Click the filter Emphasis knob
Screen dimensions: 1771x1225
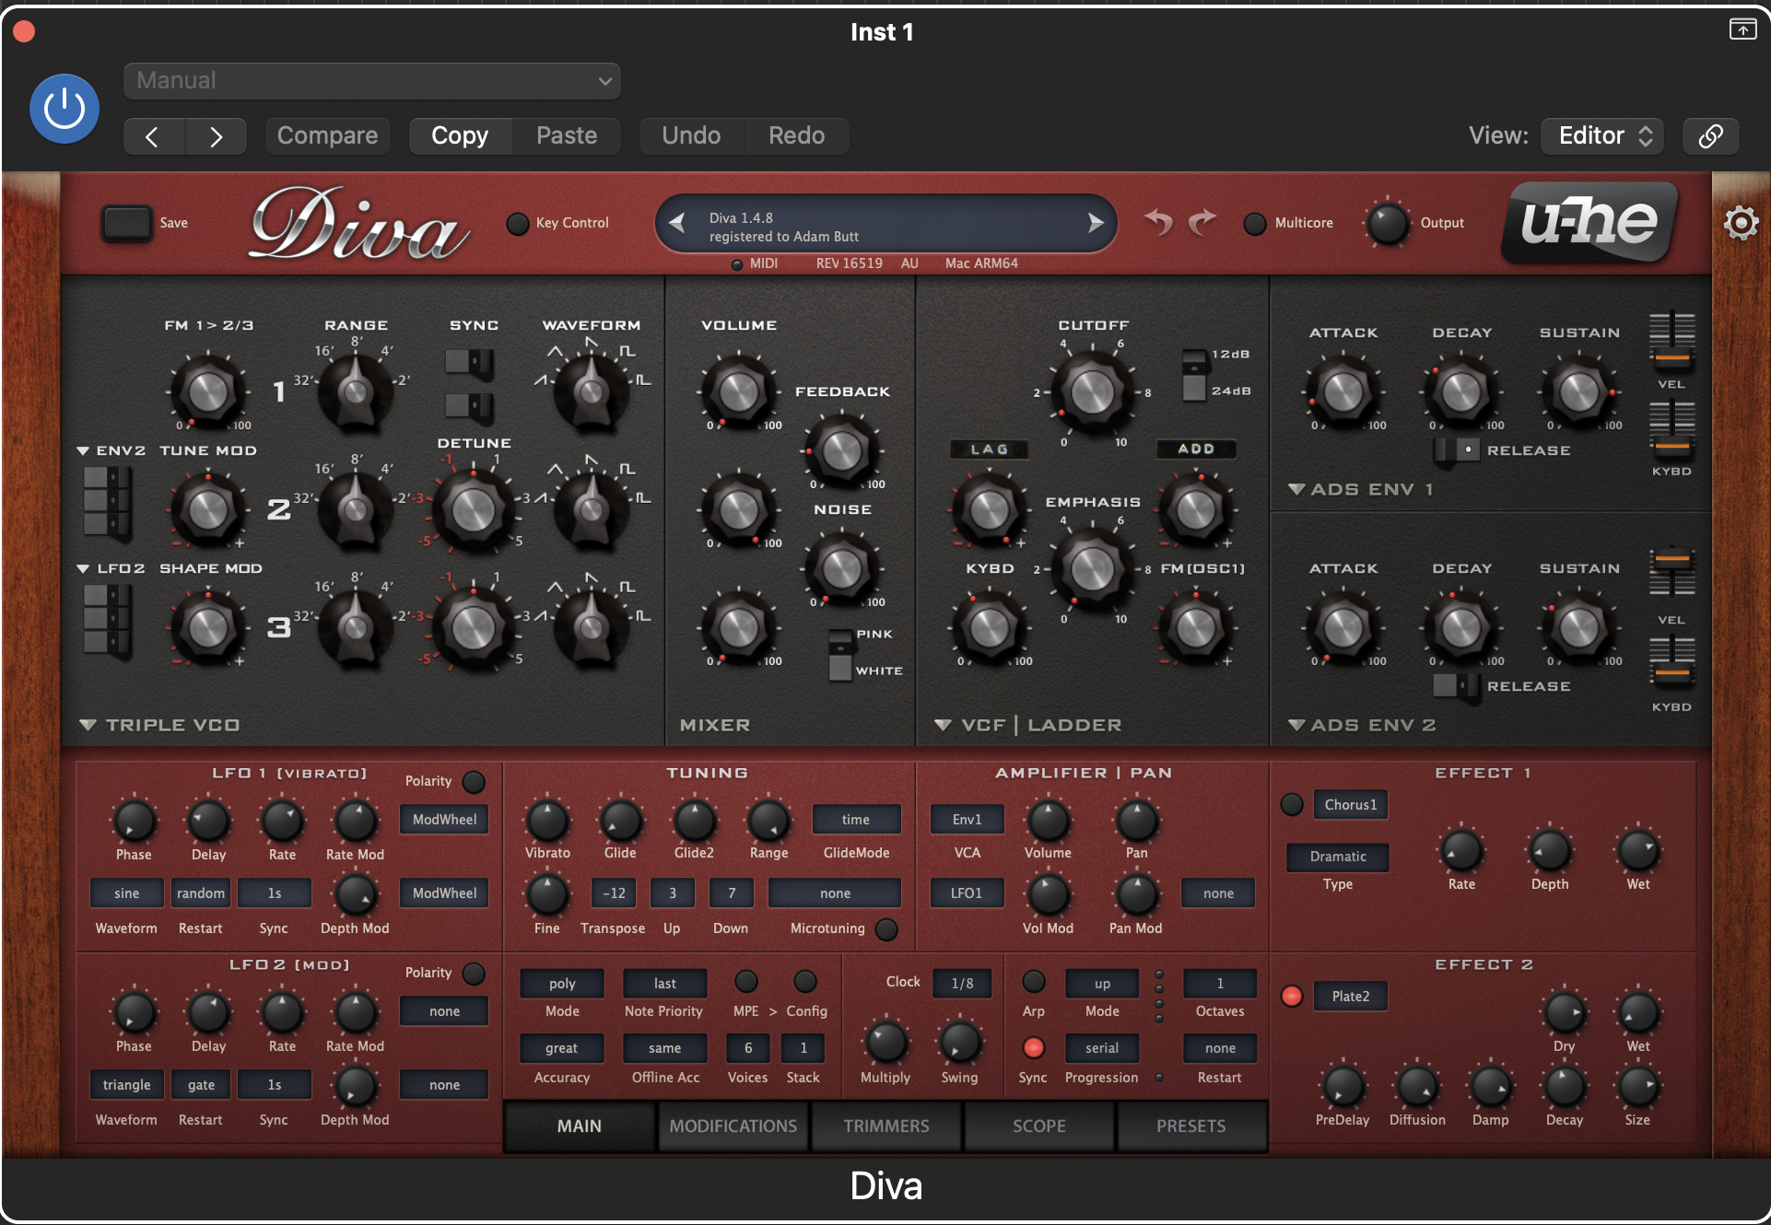point(1093,569)
